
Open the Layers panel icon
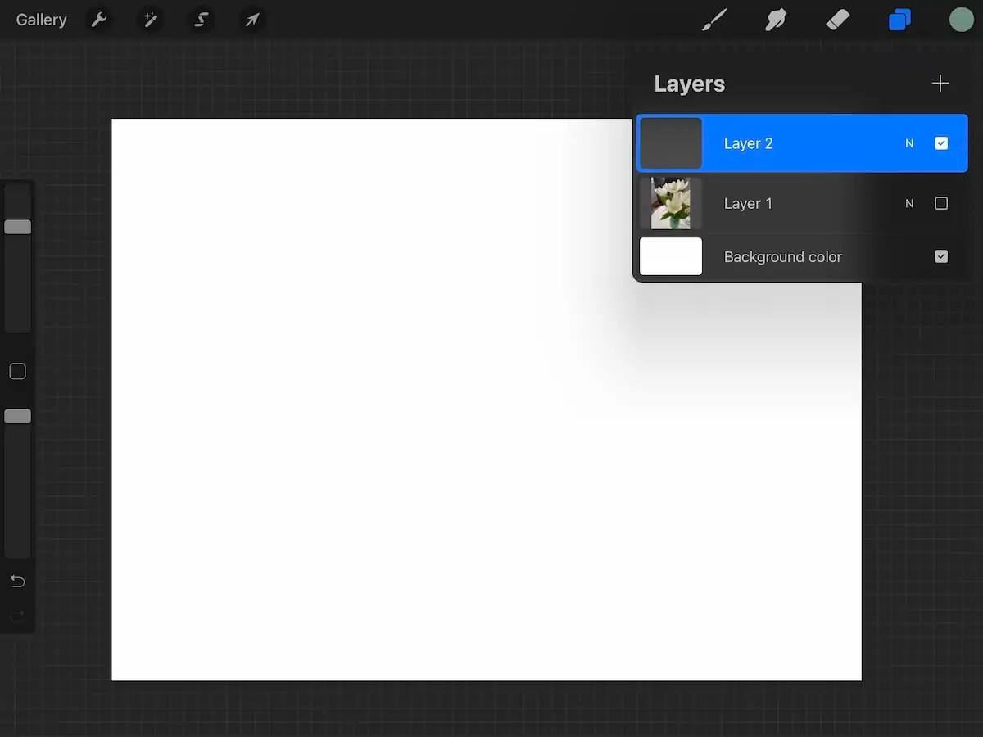899,20
